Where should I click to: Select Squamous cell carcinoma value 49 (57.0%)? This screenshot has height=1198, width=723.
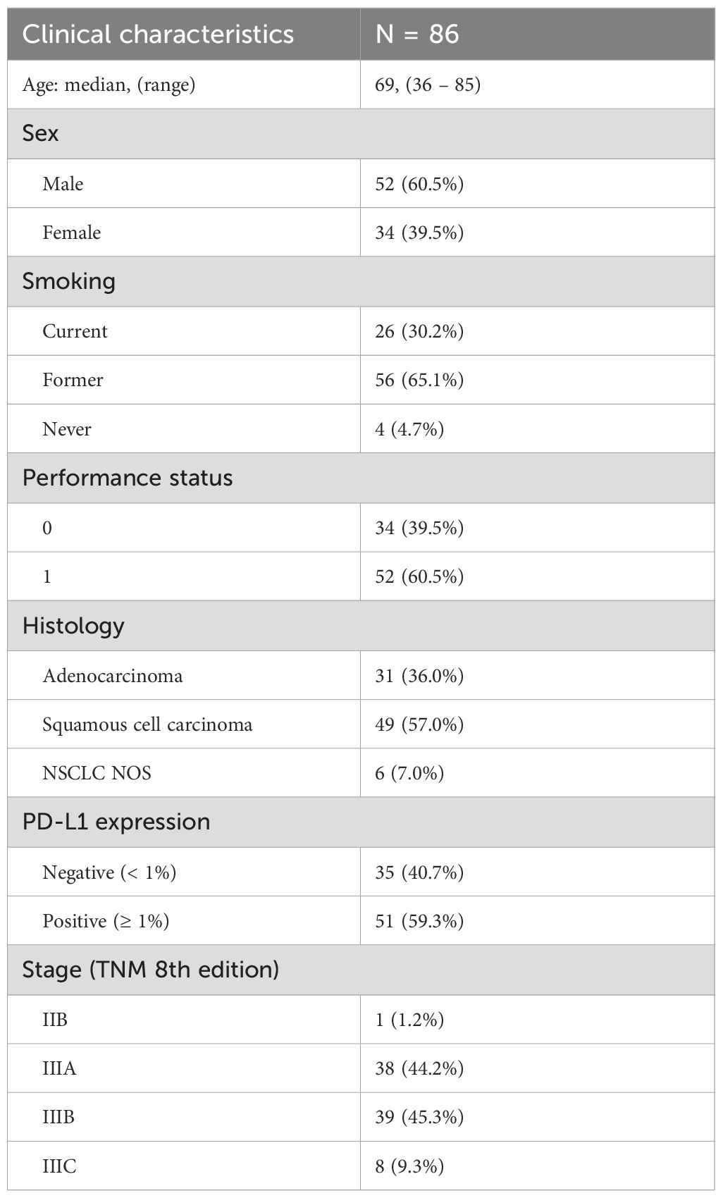tap(419, 724)
